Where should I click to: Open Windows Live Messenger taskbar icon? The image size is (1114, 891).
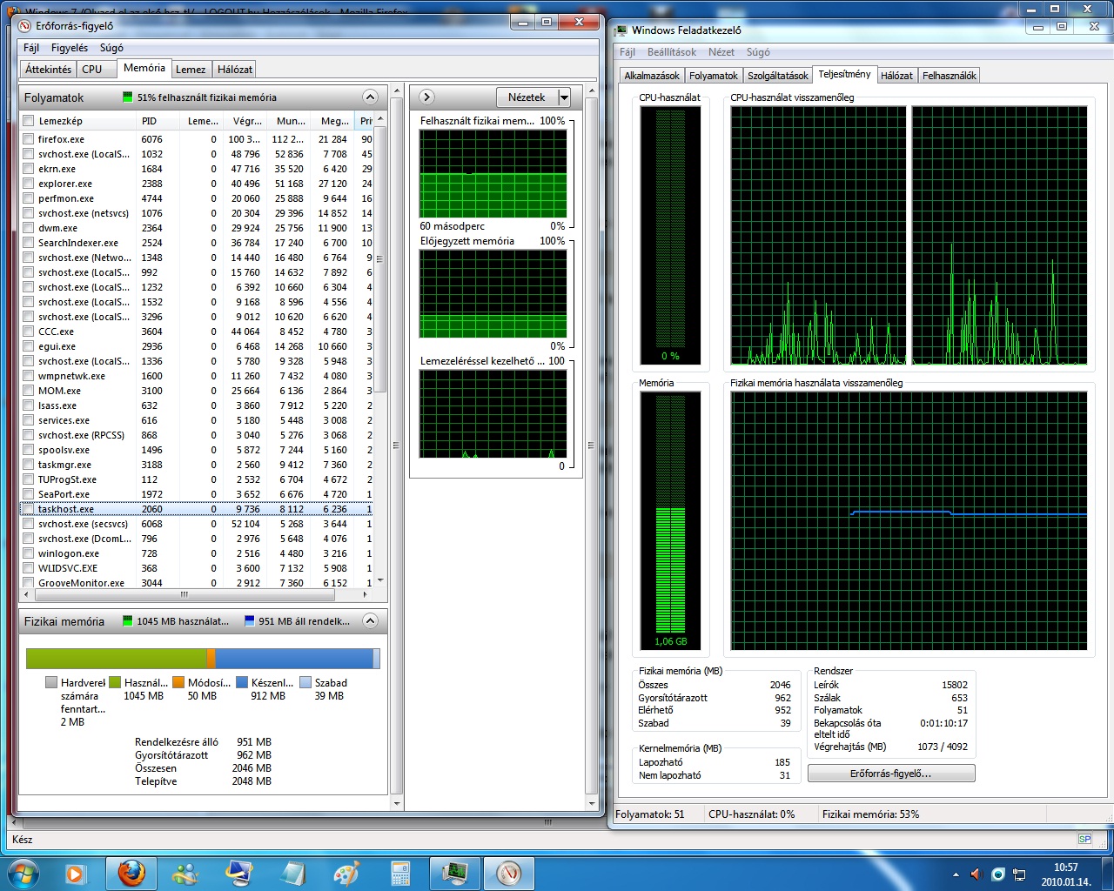pyautogui.click(x=185, y=873)
